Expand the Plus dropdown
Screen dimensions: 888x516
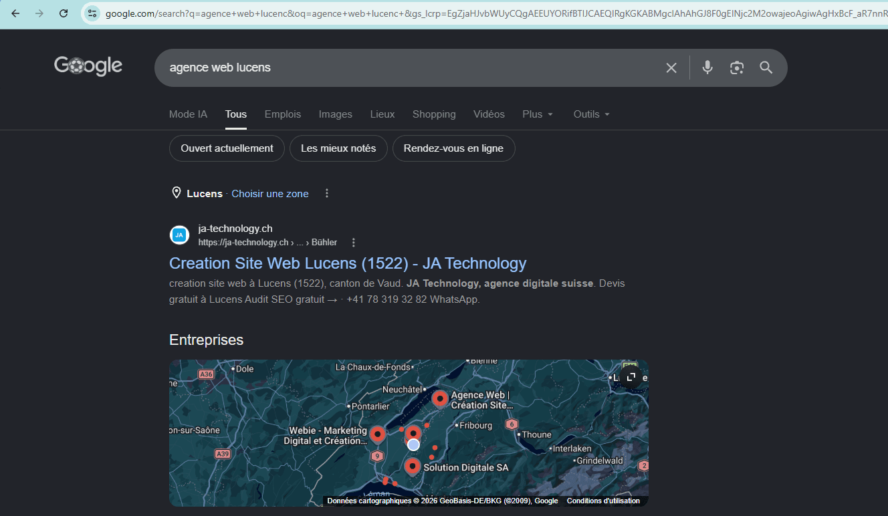pos(538,114)
